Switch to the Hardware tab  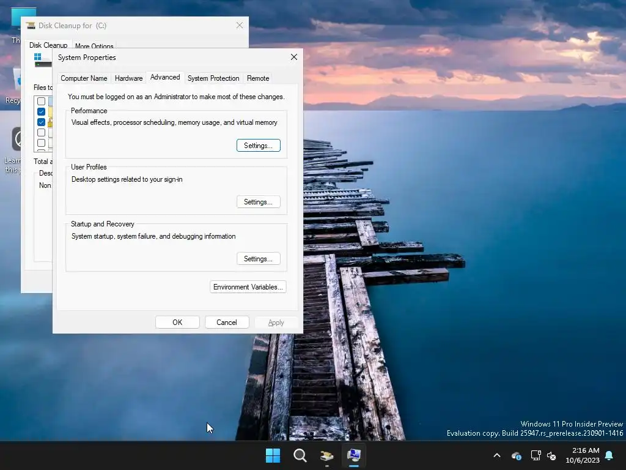pos(128,78)
